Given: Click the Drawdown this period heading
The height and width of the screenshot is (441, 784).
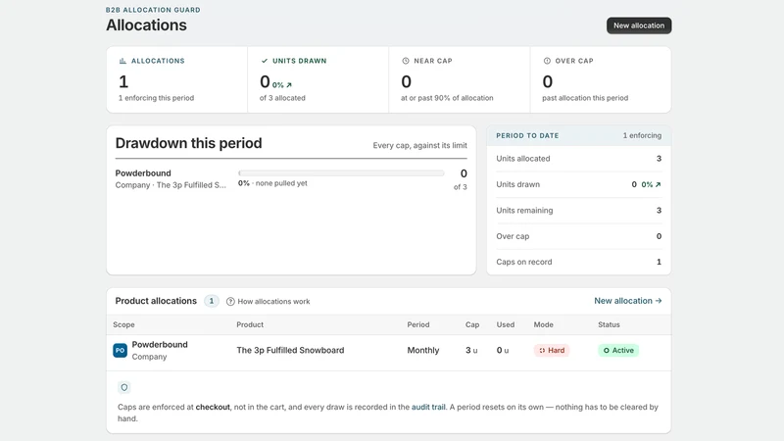Looking at the screenshot, I should pyautogui.click(x=188, y=143).
